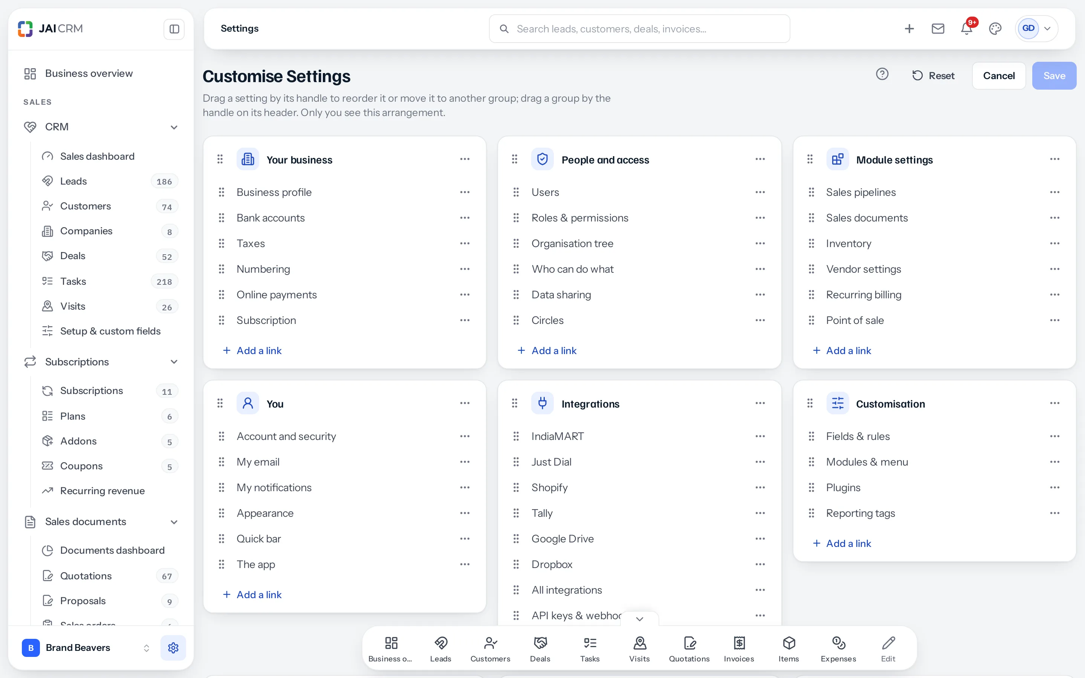
Task: Click Add a link under Customisation
Action: point(842,544)
